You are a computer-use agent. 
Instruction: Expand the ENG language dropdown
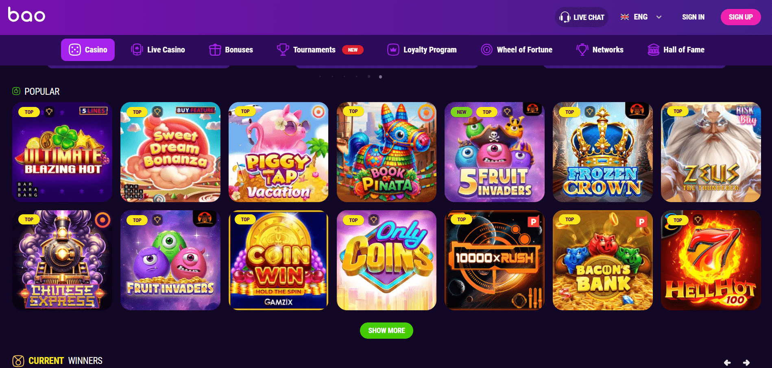point(659,17)
